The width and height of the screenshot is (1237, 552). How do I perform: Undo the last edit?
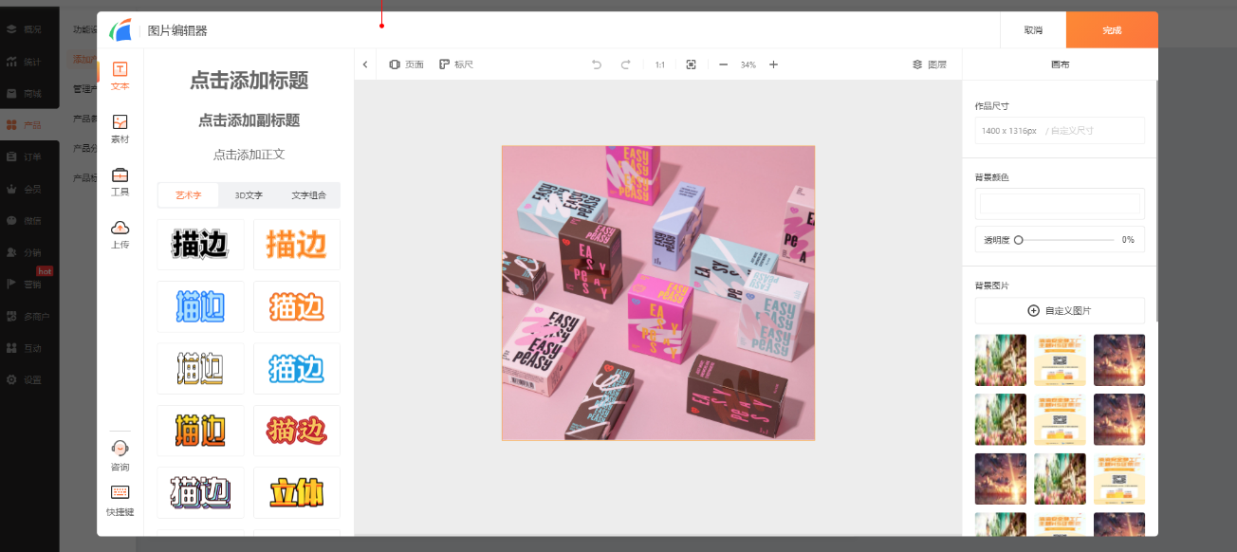[597, 64]
